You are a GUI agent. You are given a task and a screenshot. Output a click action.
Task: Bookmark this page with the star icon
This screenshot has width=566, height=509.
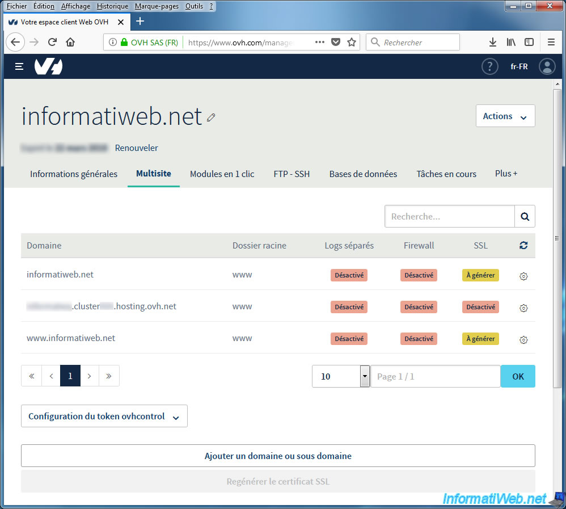pyautogui.click(x=352, y=42)
